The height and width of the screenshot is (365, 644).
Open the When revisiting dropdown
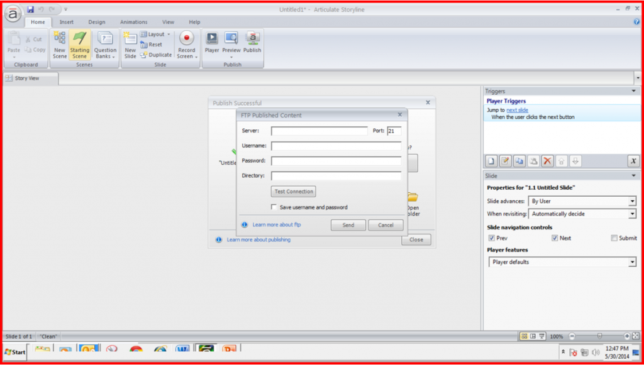tap(633, 214)
